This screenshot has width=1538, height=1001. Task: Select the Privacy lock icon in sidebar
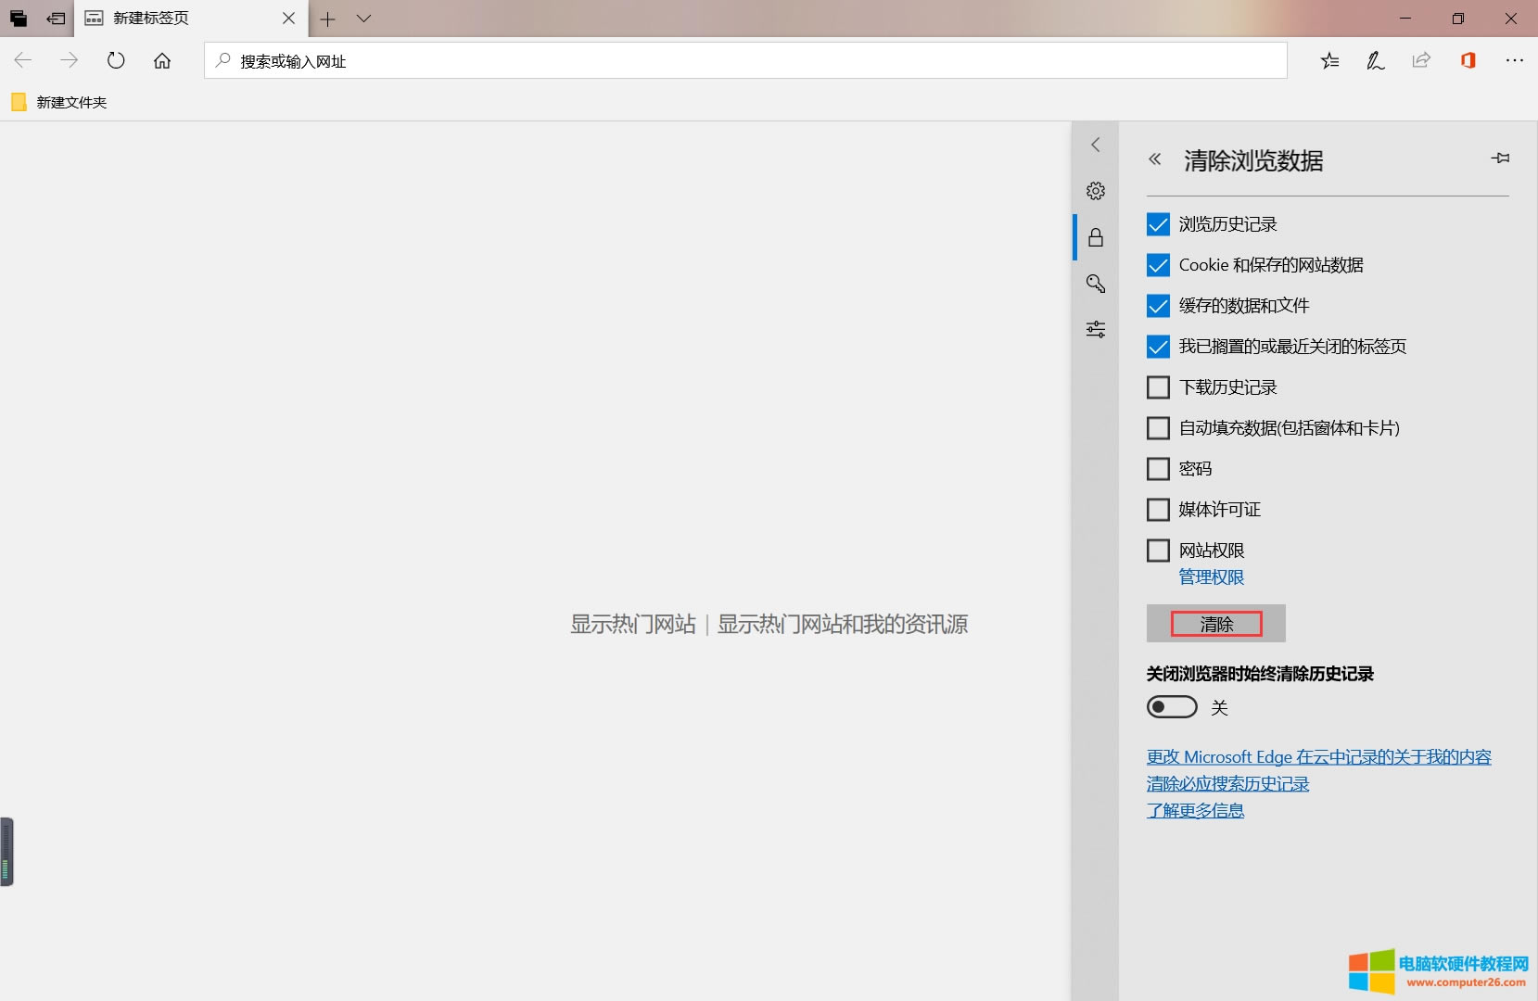[1097, 237]
